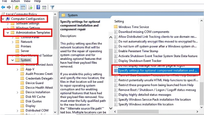This screenshot has width=204, height=115.
Task: Click the description pane scroll down arrow
Action: coord(111,108)
